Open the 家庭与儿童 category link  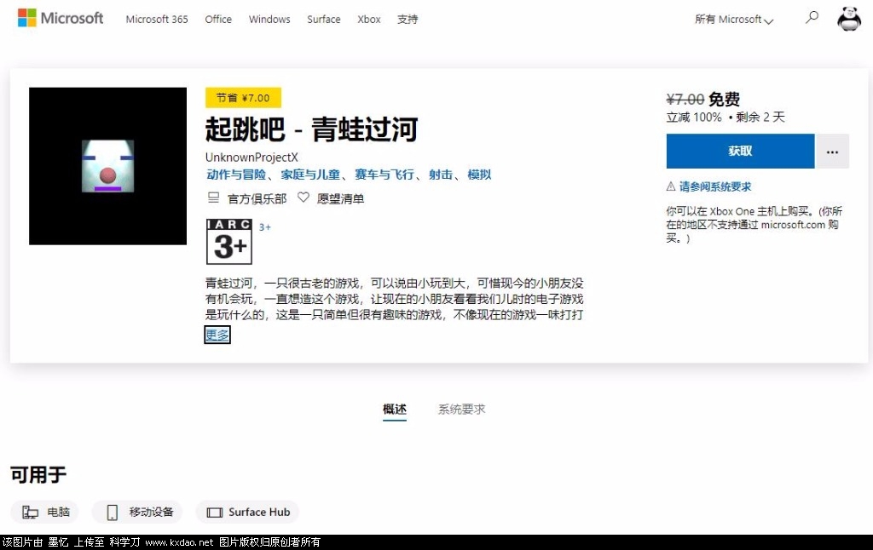click(310, 175)
